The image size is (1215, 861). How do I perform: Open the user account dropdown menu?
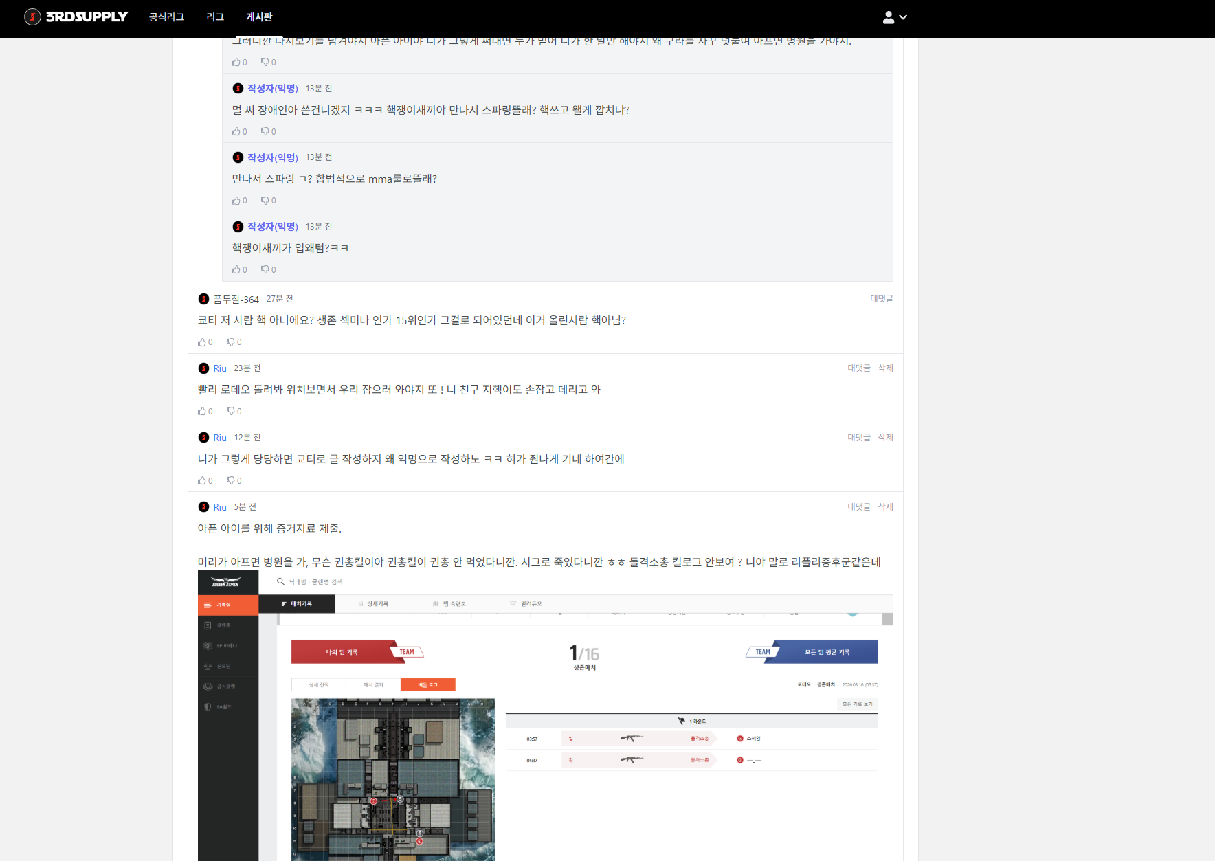894,17
